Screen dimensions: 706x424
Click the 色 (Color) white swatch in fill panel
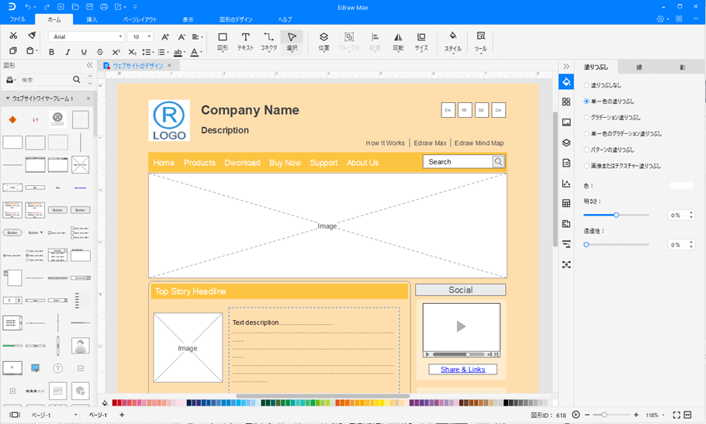(681, 185)
